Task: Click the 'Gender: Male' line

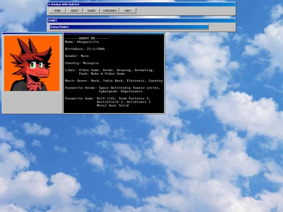Action: [77, 56]
